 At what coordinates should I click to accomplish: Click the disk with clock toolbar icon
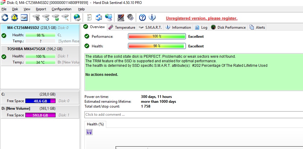(x=46, y=18)
